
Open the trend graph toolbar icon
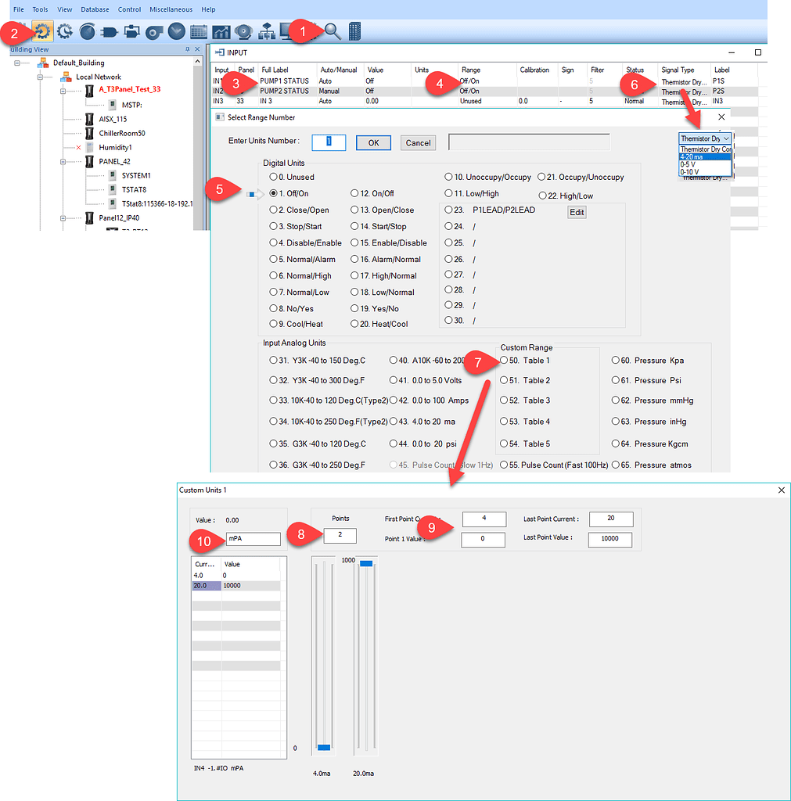click(220, 31)
